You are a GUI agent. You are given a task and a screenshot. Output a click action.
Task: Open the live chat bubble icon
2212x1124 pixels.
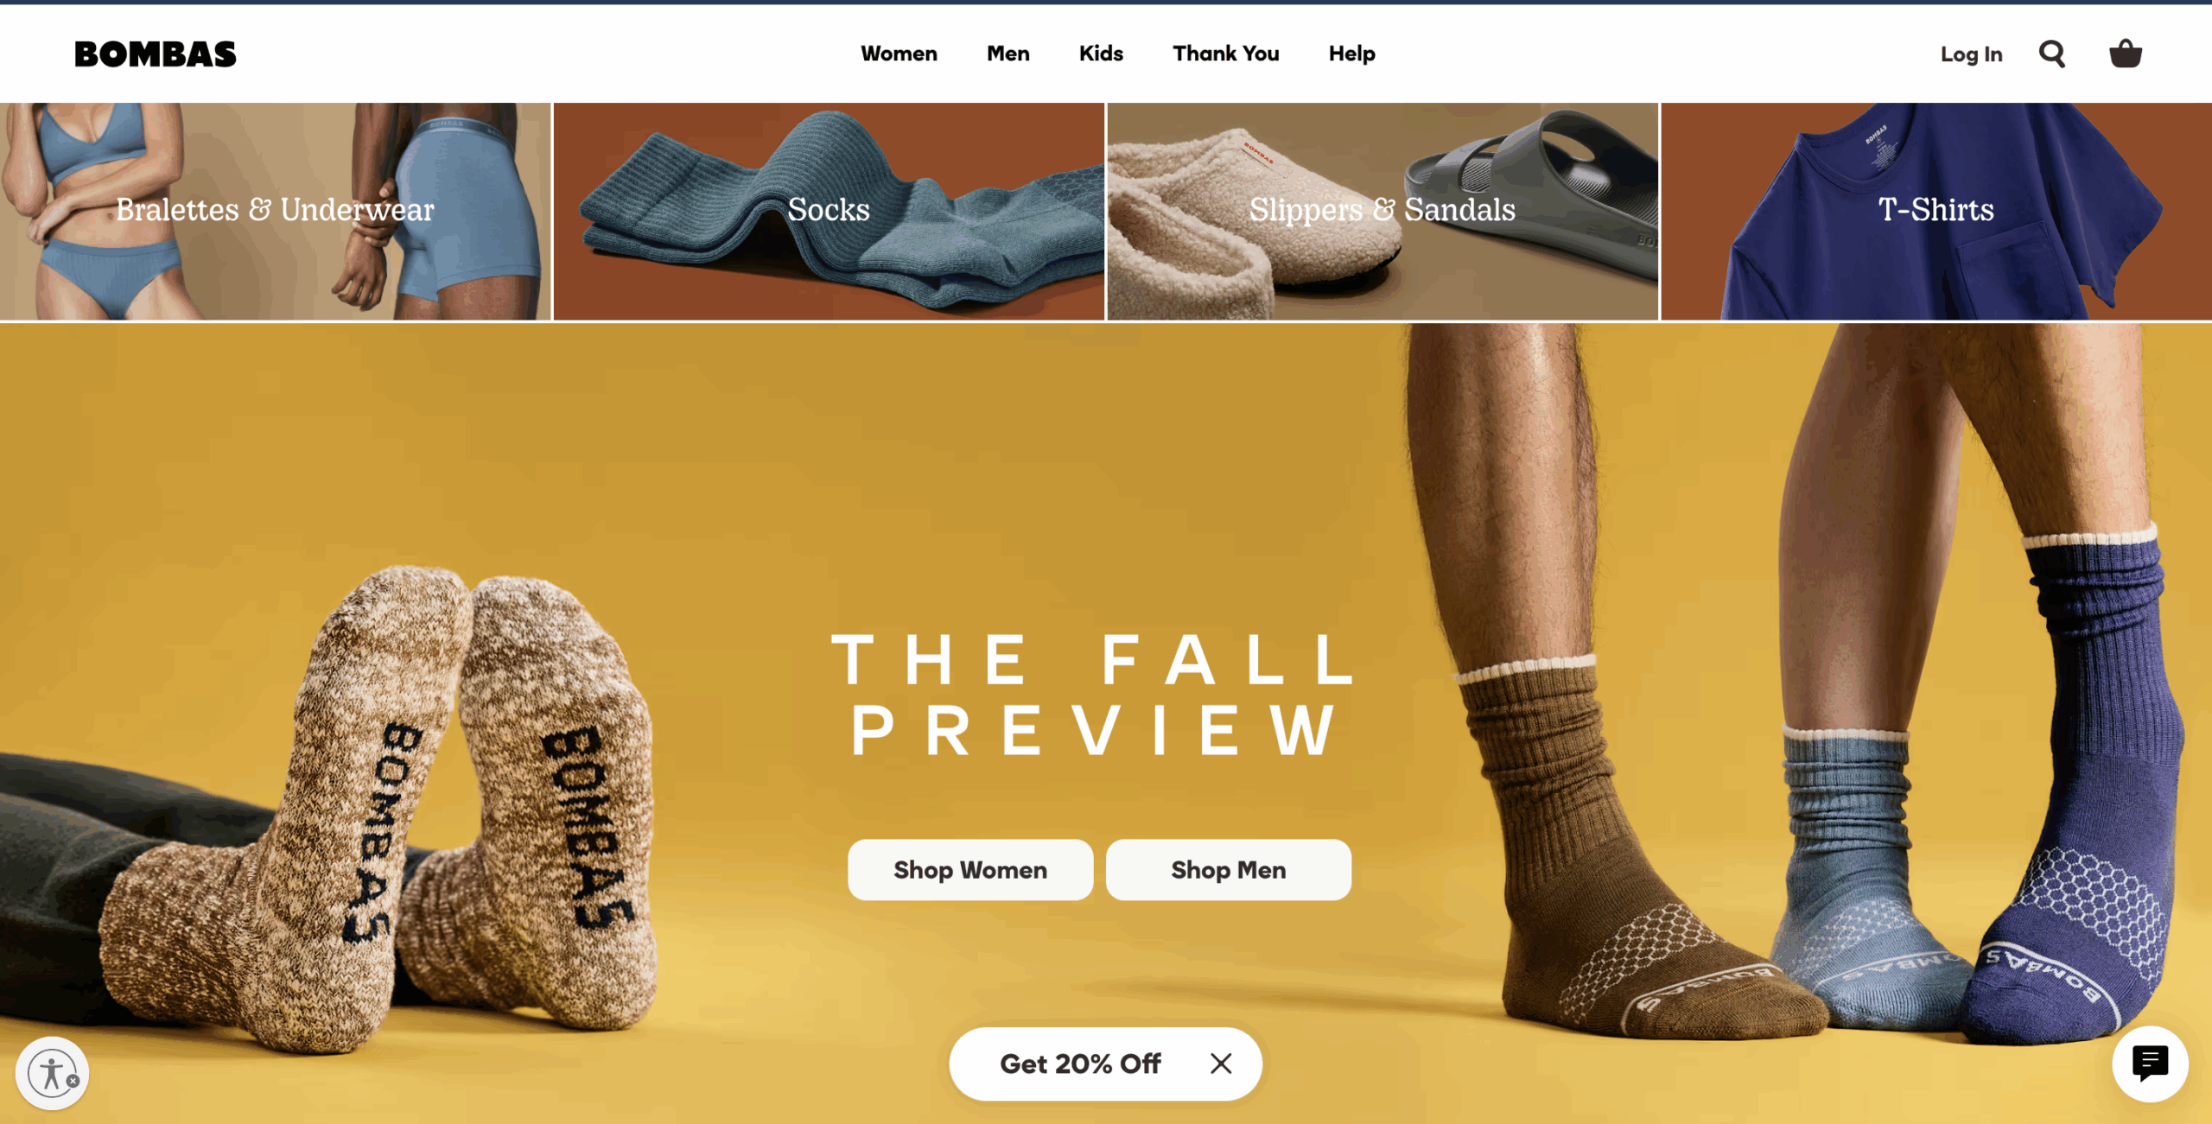click(x=2150, y=1064)
